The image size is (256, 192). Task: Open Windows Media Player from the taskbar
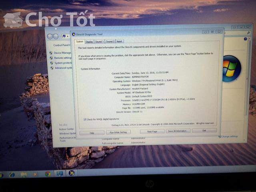(35, 174)
